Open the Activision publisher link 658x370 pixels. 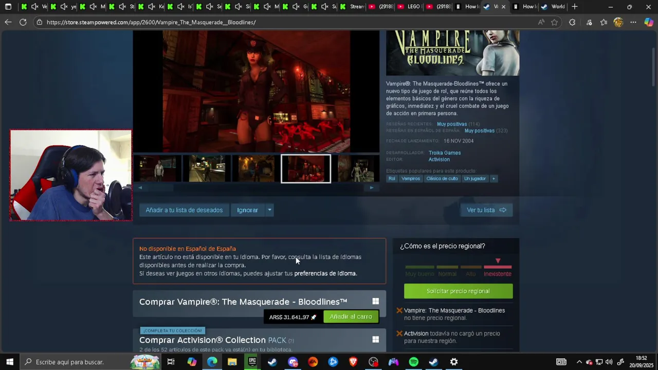439,159
